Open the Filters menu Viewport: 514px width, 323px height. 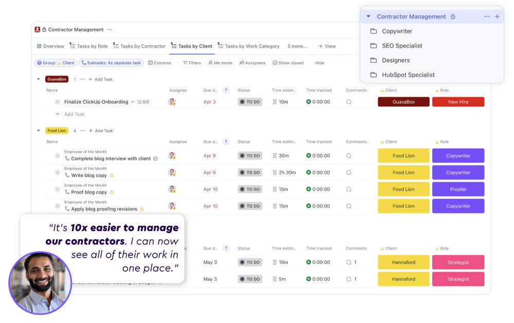[x=192, y=63]
